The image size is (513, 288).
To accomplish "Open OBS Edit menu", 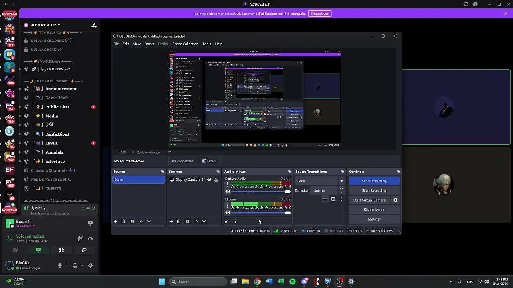I will point(126,44).
